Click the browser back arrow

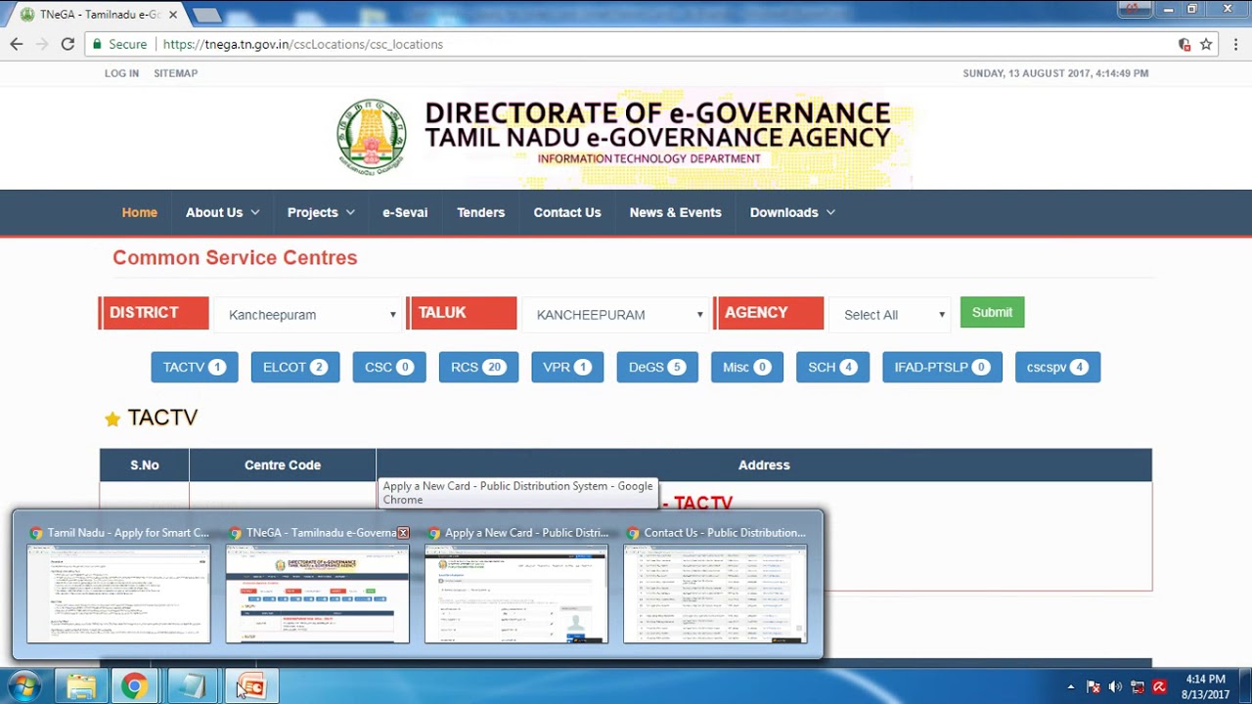point(17,44)
